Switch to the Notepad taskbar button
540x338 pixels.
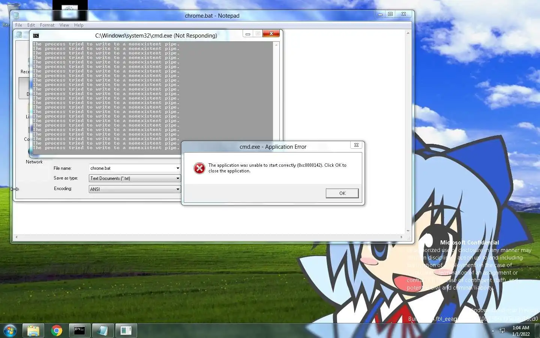tap(103, 331)
